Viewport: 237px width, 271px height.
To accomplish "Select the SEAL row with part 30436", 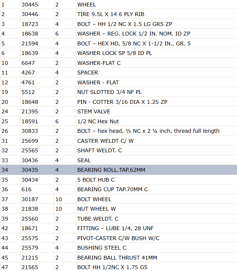I will [x=118, y=160].
